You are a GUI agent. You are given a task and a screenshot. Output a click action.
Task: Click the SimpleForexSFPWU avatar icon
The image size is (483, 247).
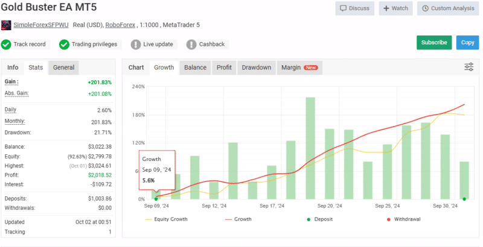point(6,25)
